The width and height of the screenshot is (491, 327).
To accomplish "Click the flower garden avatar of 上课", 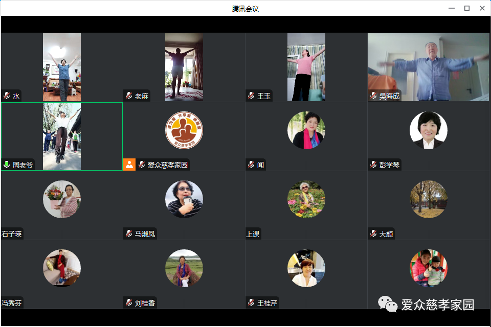I will point(306,199).
